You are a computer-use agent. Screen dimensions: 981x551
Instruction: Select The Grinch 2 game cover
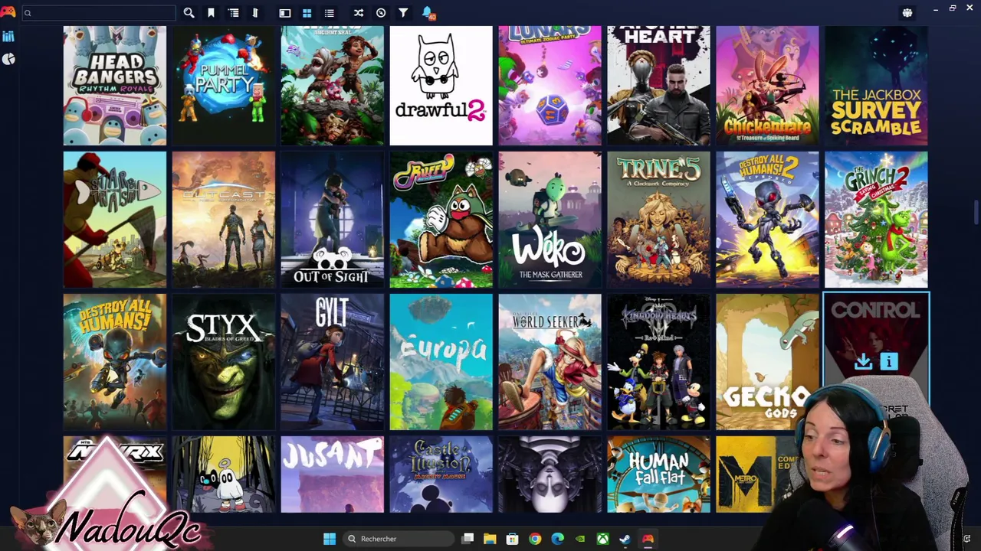(877, 220)
